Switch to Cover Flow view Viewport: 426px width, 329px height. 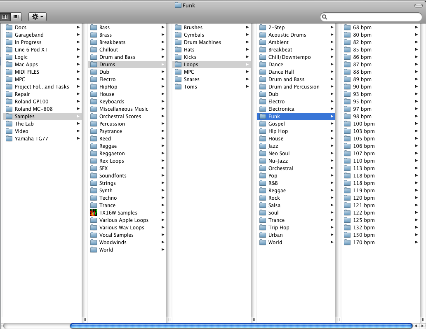[x=16, y=17]
